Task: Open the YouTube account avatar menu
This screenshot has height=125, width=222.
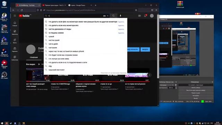Action: click(x=152, y=16)
